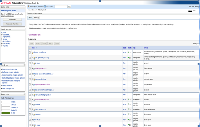Open the Deploy EJB modules help link
This screenshot has height=127, width=200.
coord(7,86)
